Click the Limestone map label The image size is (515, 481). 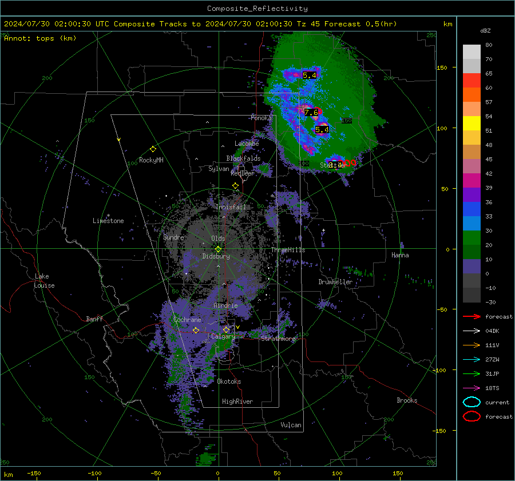108,221
